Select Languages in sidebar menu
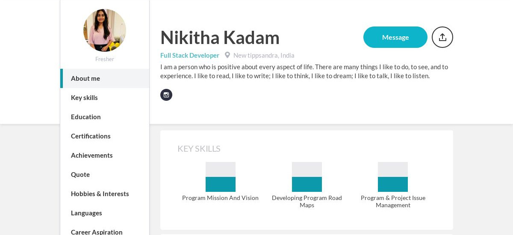This screenshot has height=235, width=513. 105,213
